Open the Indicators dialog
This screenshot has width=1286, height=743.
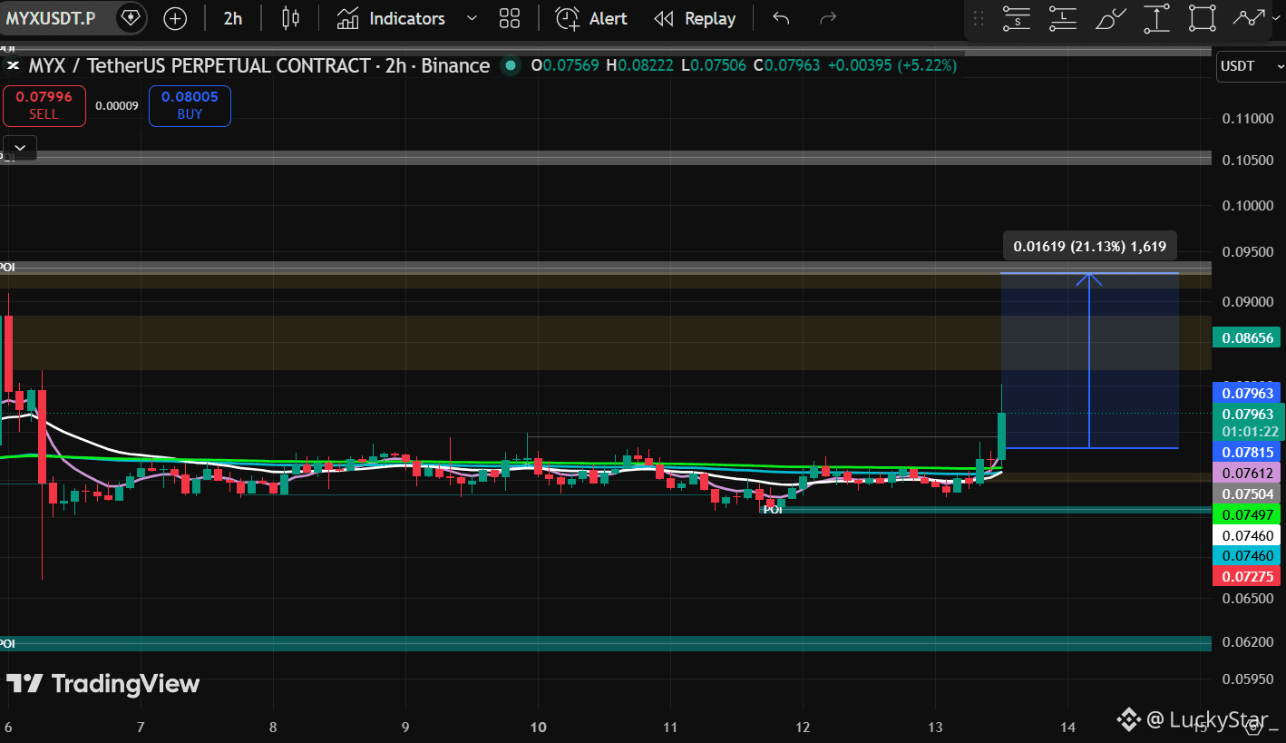coord(391,18)
